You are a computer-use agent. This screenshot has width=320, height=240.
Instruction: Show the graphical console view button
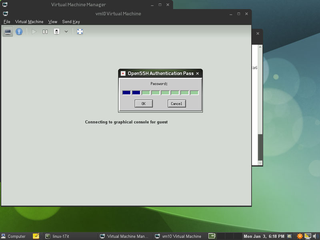(x=8, y=32)
